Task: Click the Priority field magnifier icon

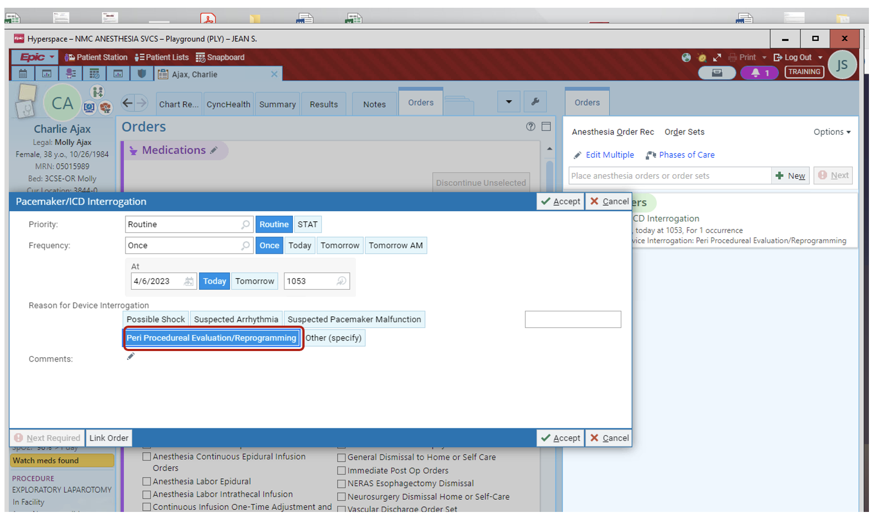Action: [245, 224]
